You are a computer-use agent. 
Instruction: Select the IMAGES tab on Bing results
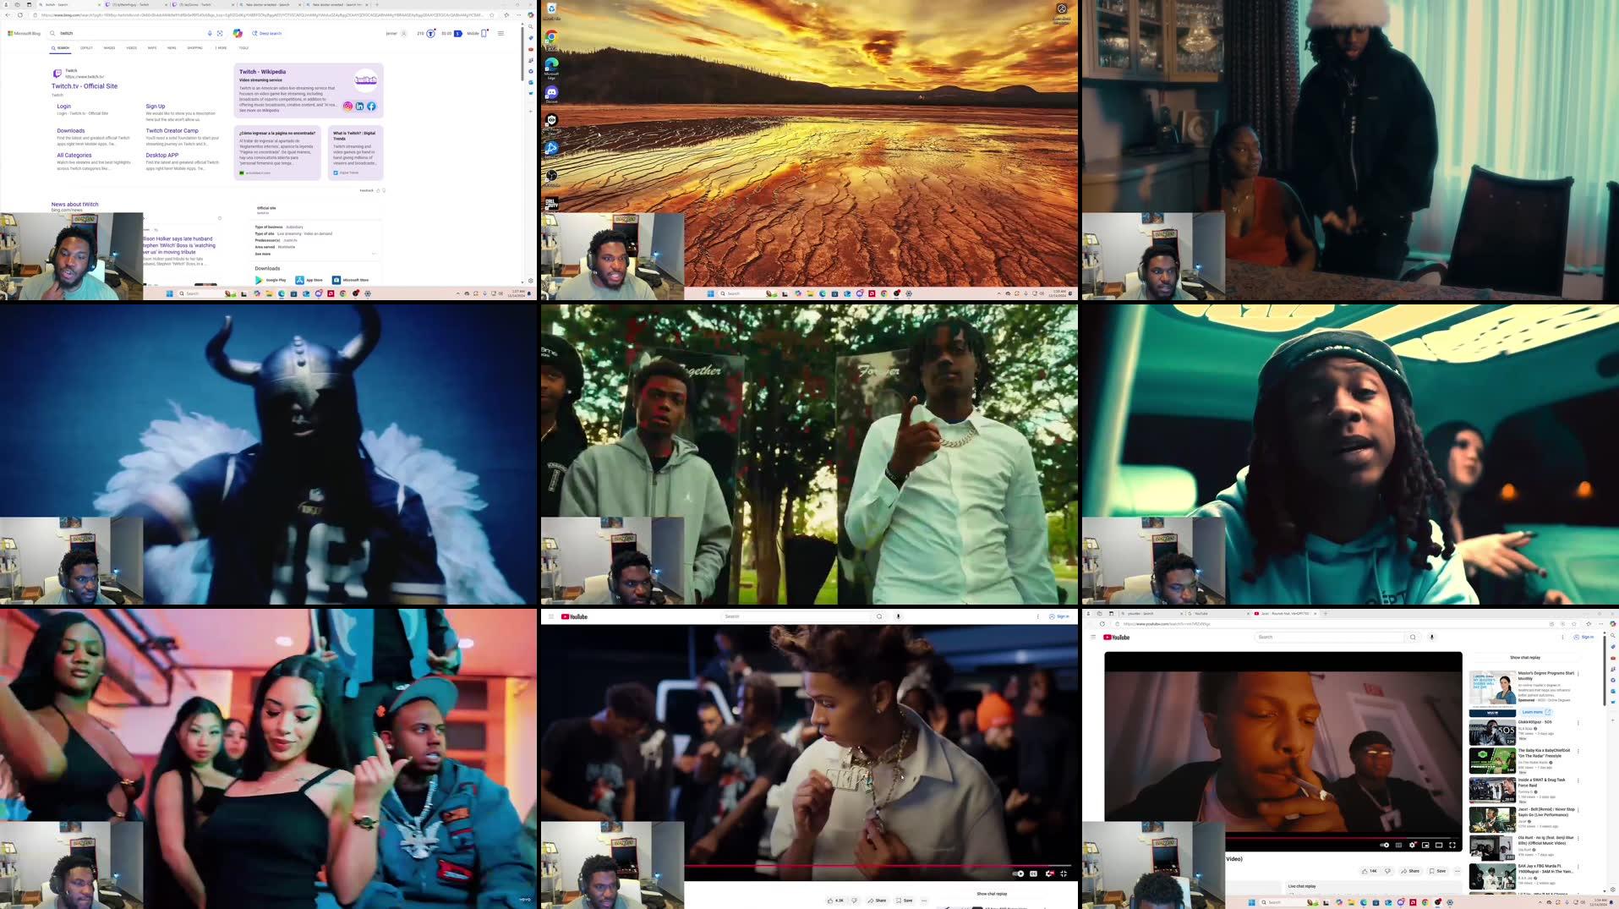click(109, 47)
